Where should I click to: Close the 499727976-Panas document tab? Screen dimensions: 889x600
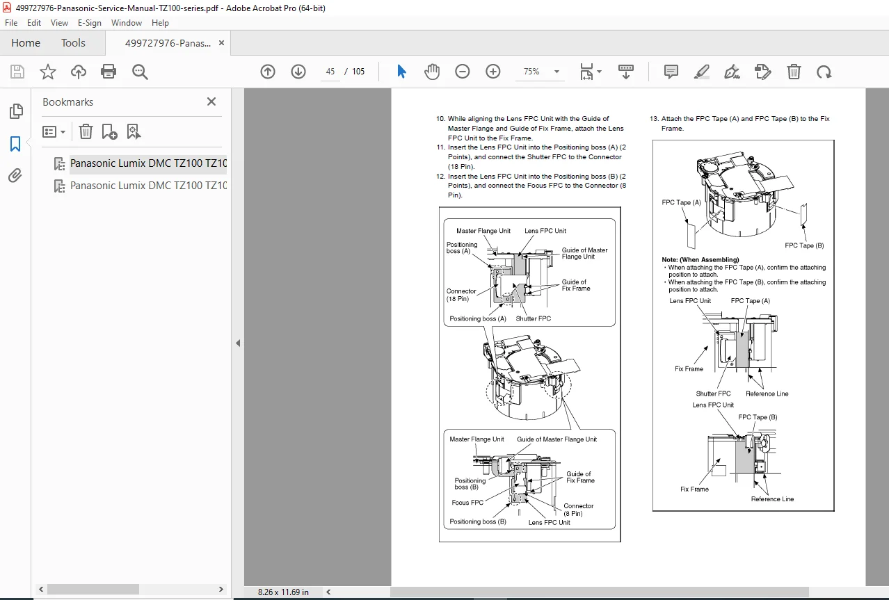click(x=221, y=43)
